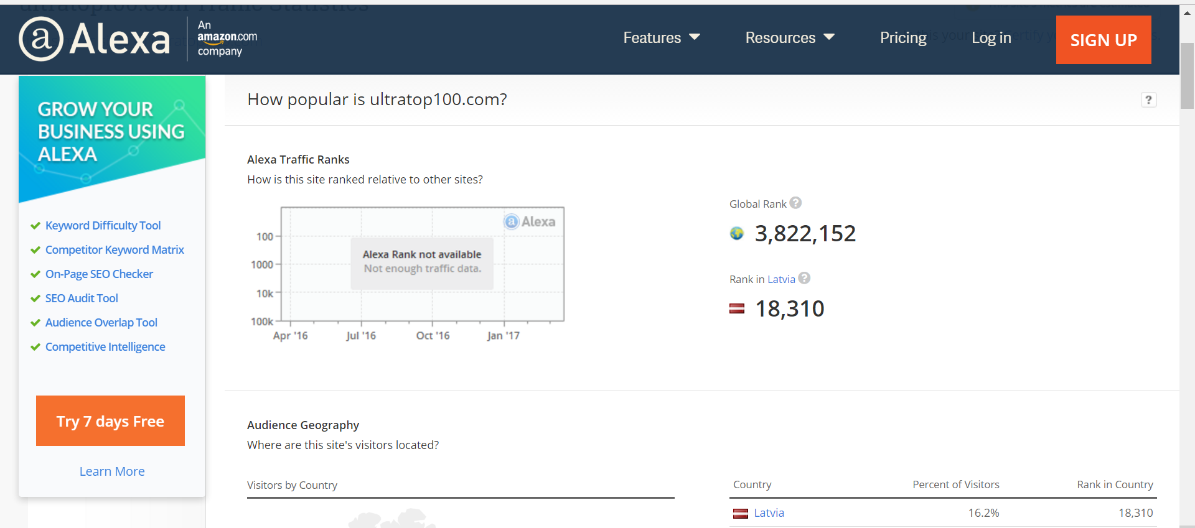This screenshot has width=1195, height=528.
Task: Select the Latvia rank value 18,310 beside the flag
Action: (790, 309)
